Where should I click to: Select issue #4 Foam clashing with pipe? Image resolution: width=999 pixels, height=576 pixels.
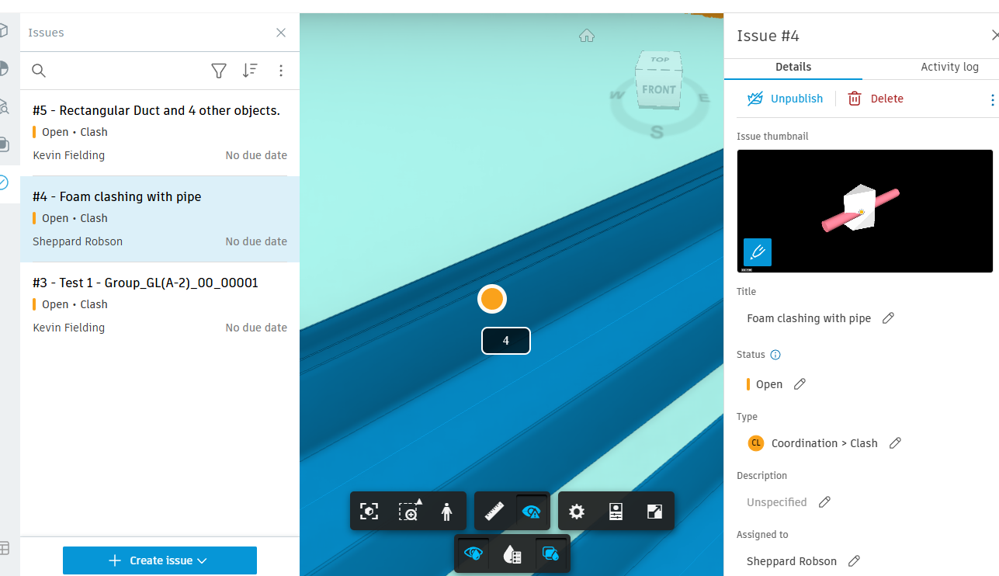pos(160,219)
